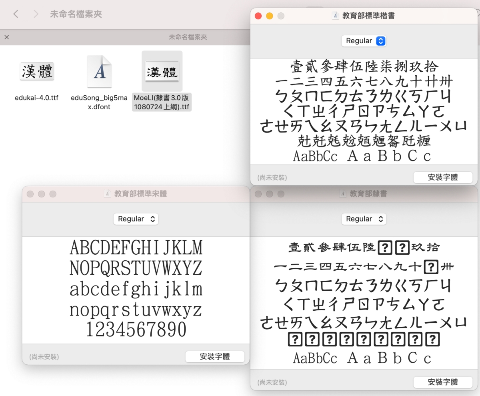The image size is (480, 396).
Task: Close the 教育部標準楷書 window with red button
Action: coord(258,16)
